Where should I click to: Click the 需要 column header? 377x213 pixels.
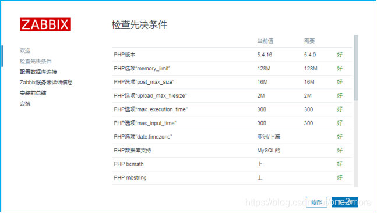[x=309, y=41]
